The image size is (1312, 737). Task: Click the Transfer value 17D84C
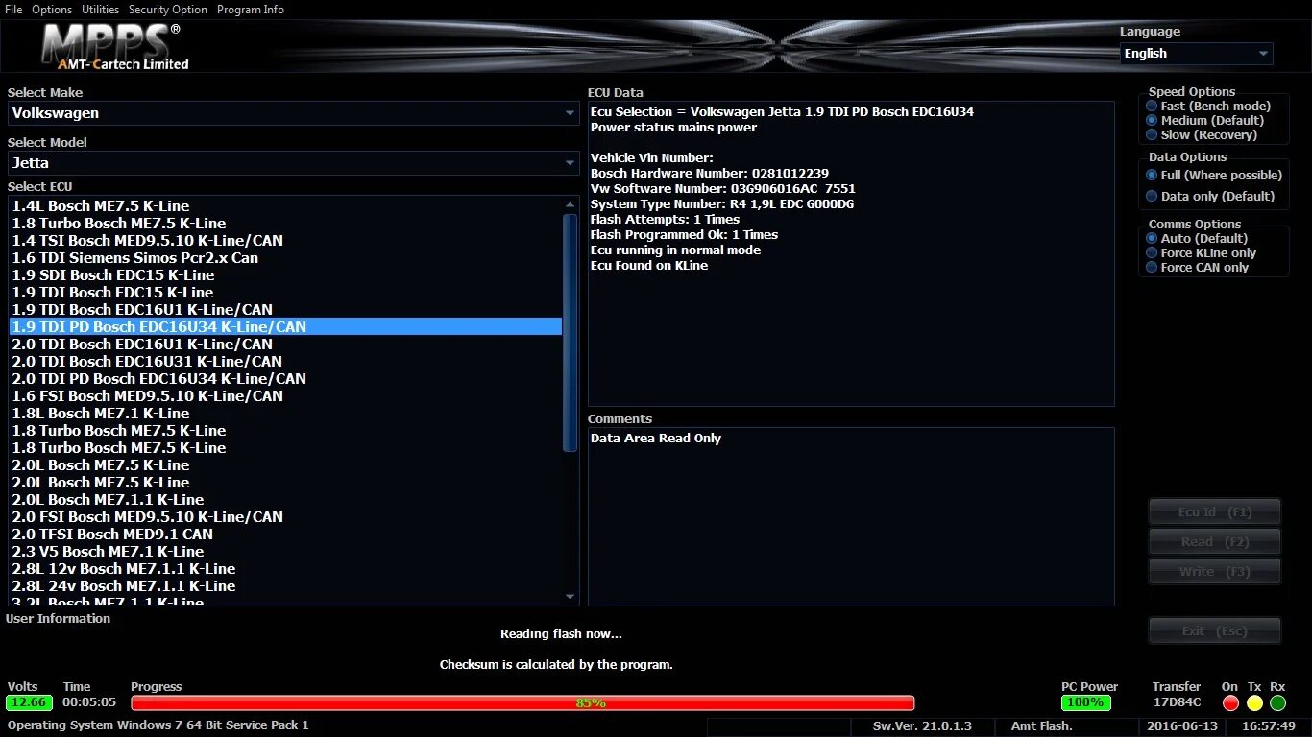coord(1177,702)
